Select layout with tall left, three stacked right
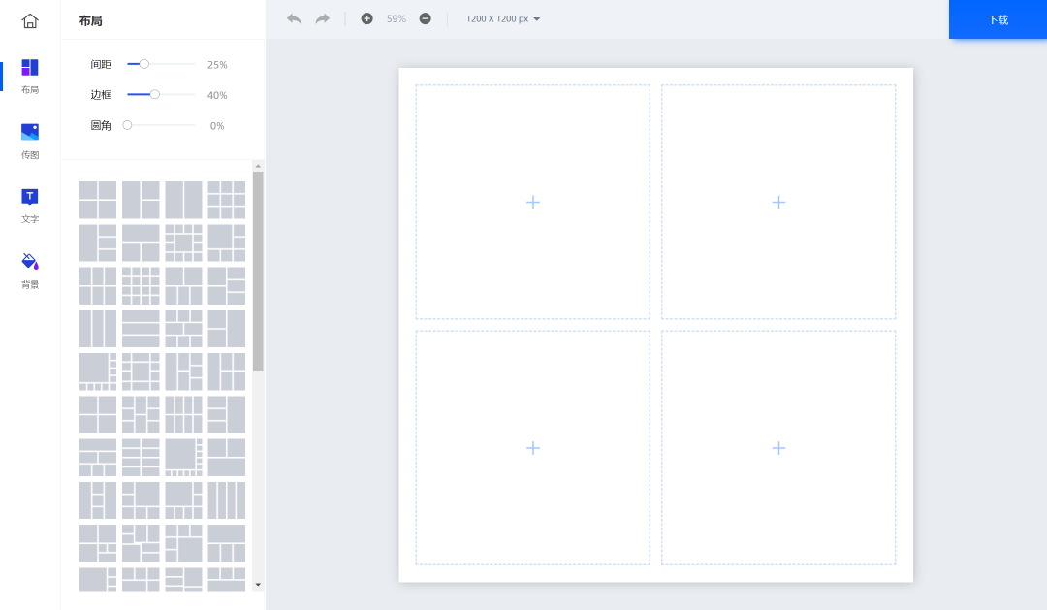1047x610 pixels. tap(98, 242)
